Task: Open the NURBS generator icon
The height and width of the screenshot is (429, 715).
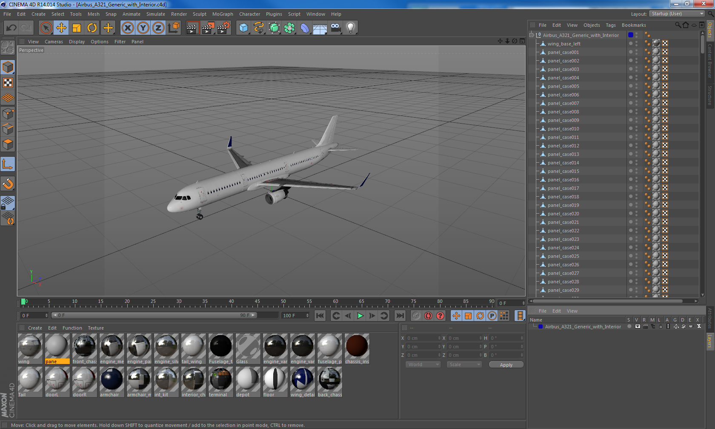Action: tap(274, 28)
